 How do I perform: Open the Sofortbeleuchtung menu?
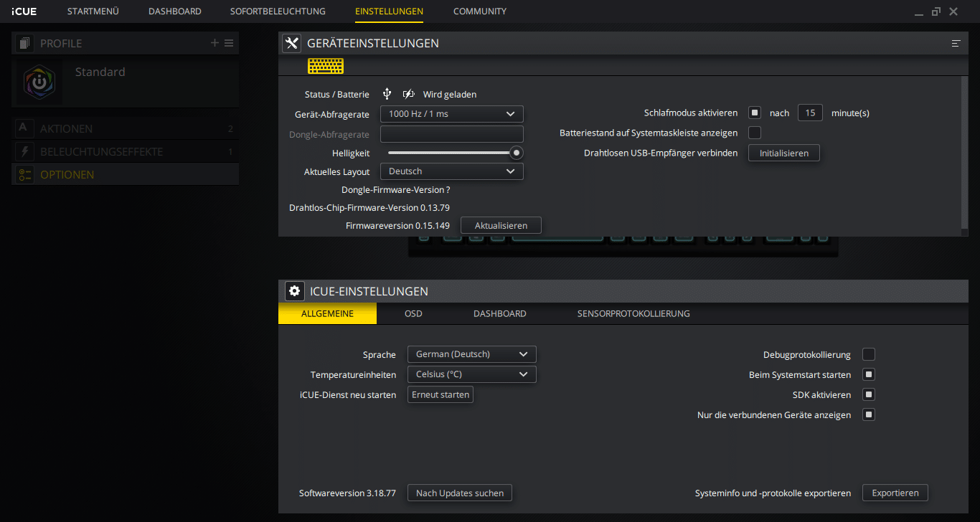click(x=278, y=11)
